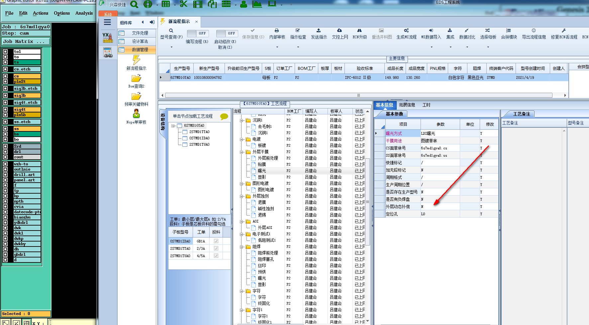Click the pin icon beside 组件库
Viewport: 589px width, 325px height.
pyautogui.click(x=152, y=22)
